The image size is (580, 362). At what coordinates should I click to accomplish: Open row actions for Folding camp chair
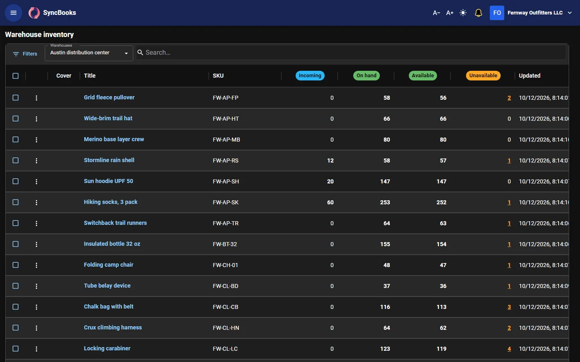36,265
